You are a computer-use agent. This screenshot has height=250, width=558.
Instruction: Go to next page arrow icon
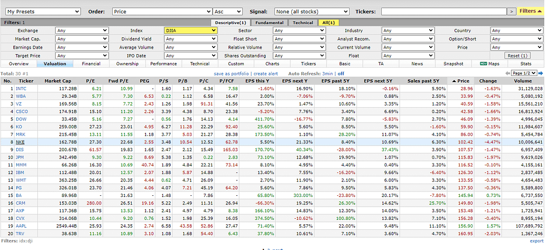click(x=541, y=73)
